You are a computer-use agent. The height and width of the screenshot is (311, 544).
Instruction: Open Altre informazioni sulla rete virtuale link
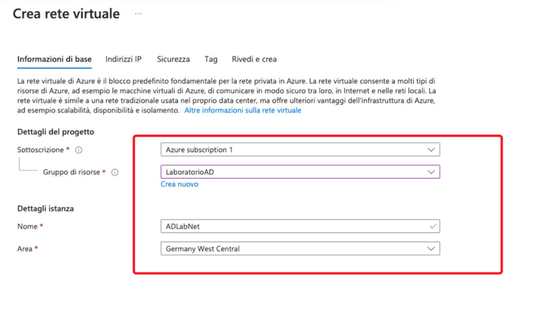tap(242, 110)
